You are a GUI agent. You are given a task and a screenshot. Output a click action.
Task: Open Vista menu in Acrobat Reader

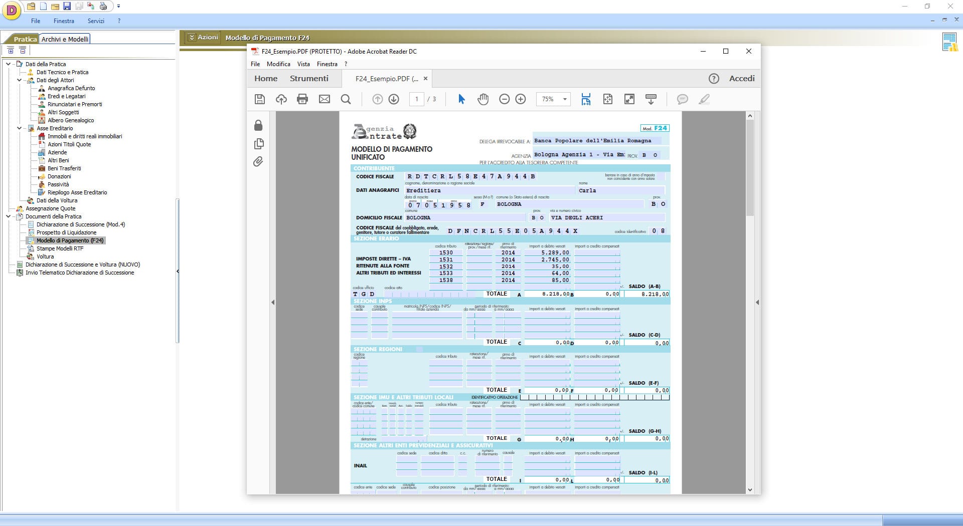(x=303, y=64)
